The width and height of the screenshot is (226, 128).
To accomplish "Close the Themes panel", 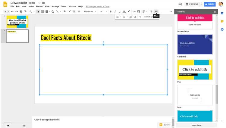I will pos(215,12).
